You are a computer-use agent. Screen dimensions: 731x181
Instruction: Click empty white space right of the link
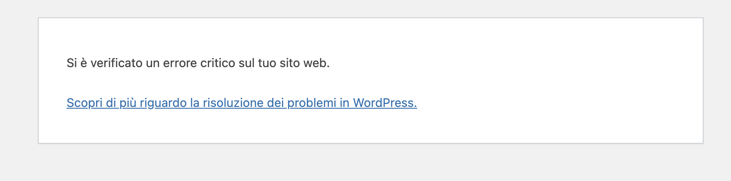543,103
